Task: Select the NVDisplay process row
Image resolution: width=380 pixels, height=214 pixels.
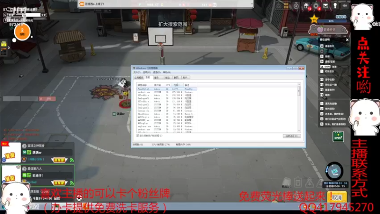Action: (167, 123)
